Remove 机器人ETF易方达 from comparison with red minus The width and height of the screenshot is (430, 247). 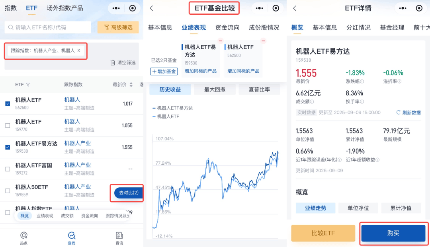click(x=220, y=41)
